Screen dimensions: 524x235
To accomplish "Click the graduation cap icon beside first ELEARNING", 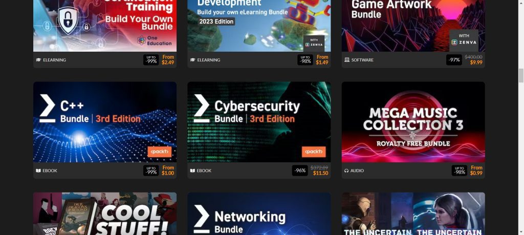I will coord(38,60).
